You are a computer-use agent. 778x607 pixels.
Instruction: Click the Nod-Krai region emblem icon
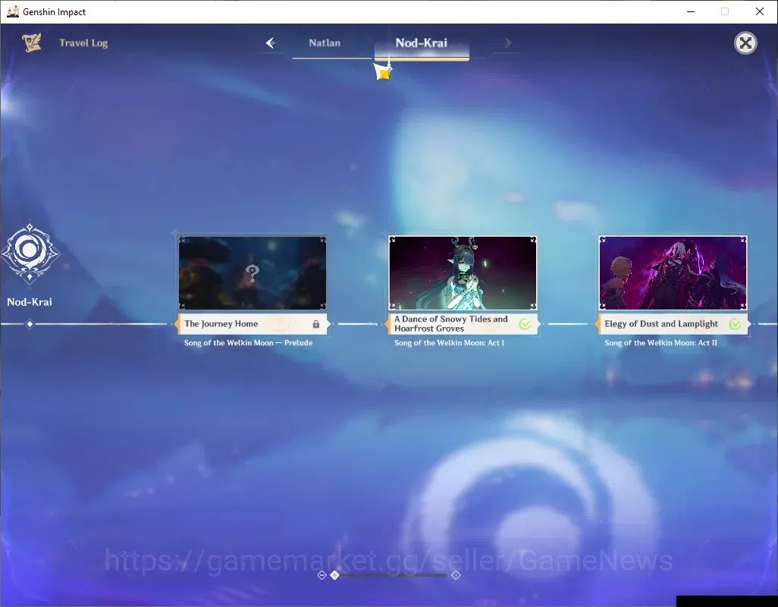click(30, 253)
